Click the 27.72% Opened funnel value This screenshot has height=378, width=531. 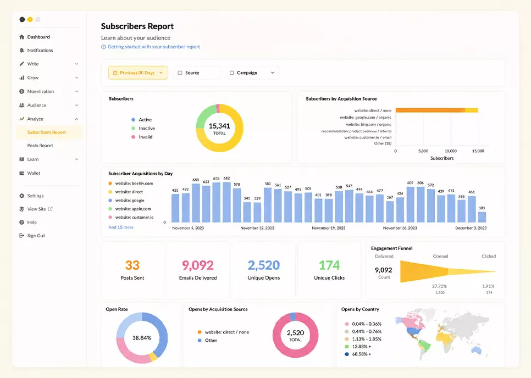[439, 286]
